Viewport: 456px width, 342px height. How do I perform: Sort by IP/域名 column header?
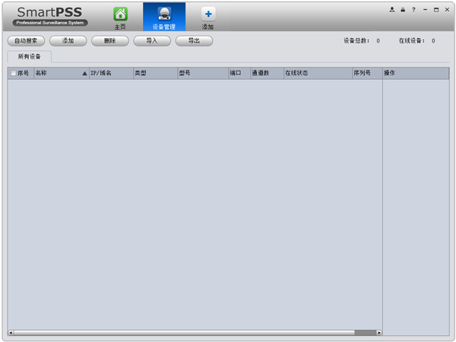coord(110,74)
